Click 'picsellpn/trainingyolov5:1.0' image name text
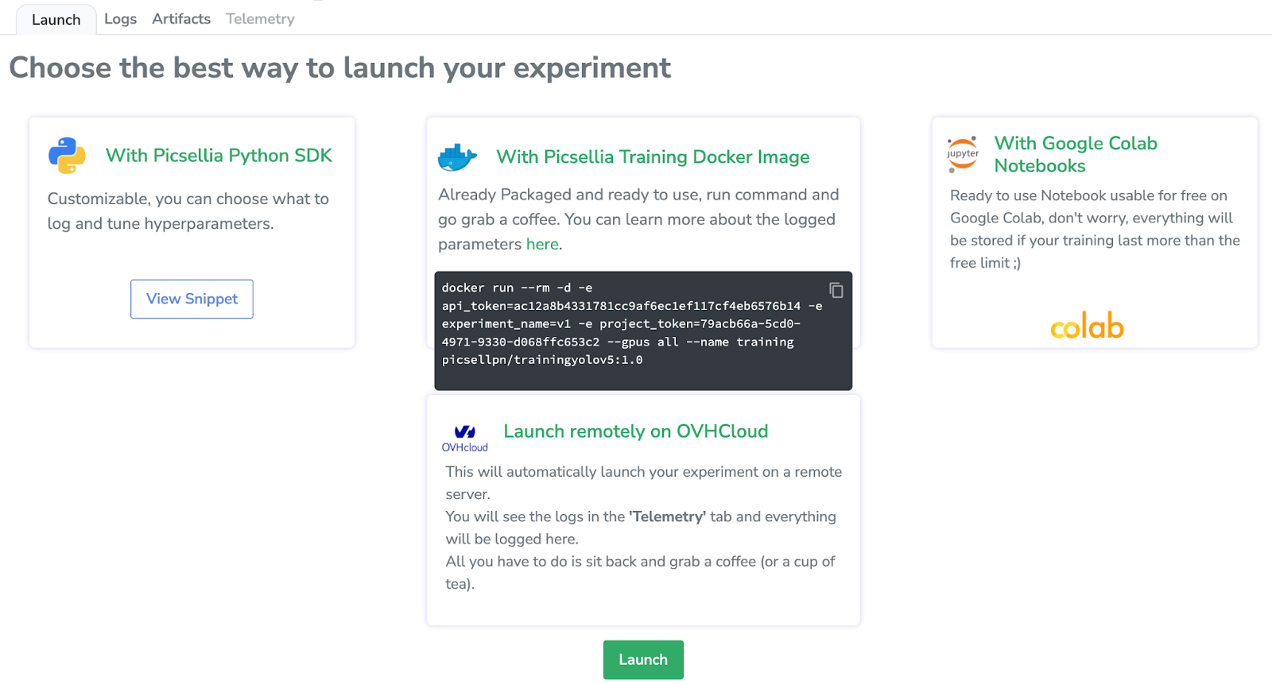The width and height of the screenshot is (1272, 684). [x=542, y=360]
